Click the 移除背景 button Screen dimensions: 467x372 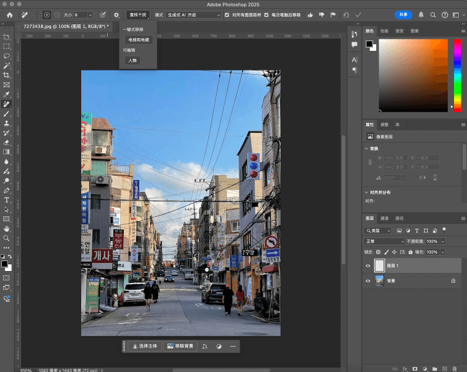tap(180, 346)
